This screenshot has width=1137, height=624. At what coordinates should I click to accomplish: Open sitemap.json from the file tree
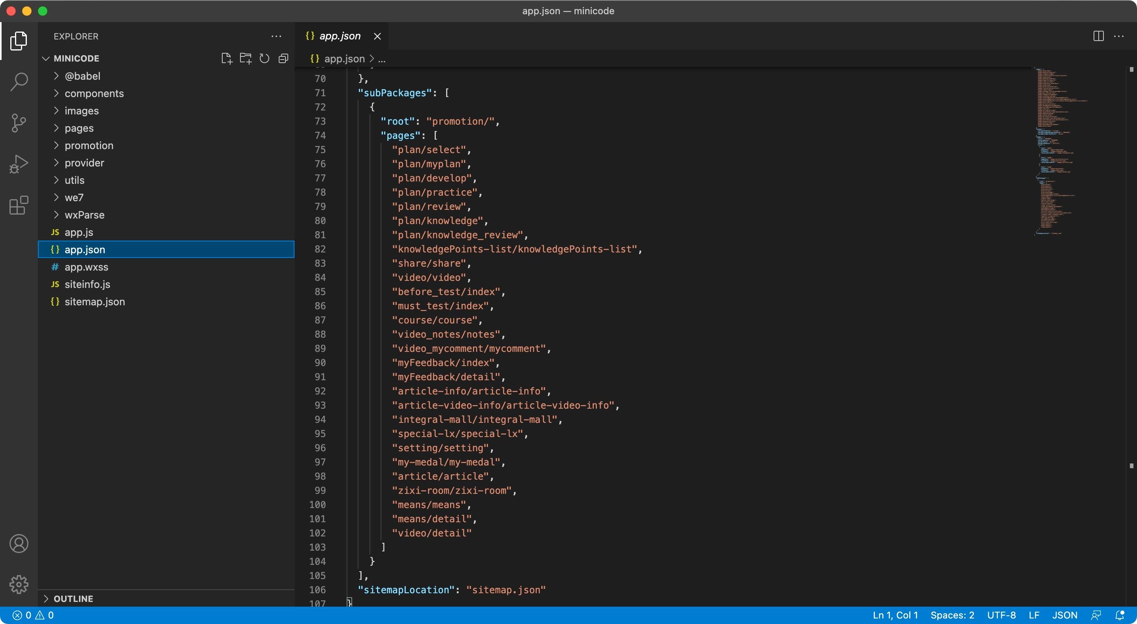pos(94,302)
